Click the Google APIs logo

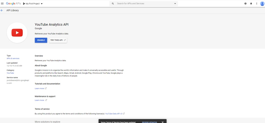13,4
